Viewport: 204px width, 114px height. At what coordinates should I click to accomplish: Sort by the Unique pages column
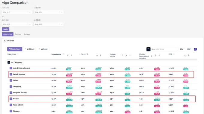coord(122,55)
